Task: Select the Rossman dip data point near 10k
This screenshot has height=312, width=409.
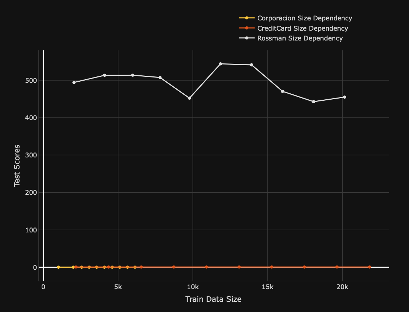Action: (x=189, y=98)
